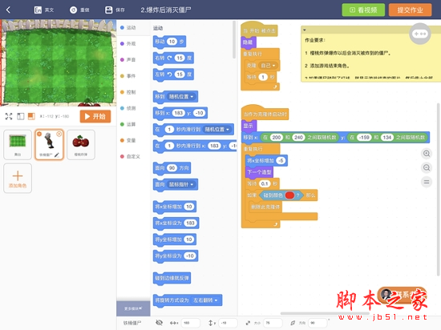The image size is (441, 330).
Task: Open the 运动 motion block category
Action: coord(128,27)
